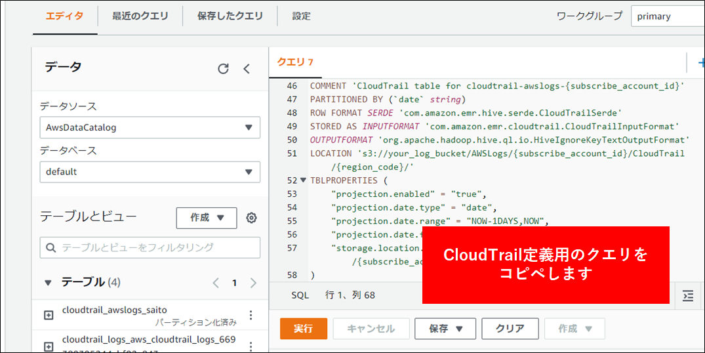Expand cloudtrail_awslogs_saito table plus icon
The image size is (705, 353).
48,315
